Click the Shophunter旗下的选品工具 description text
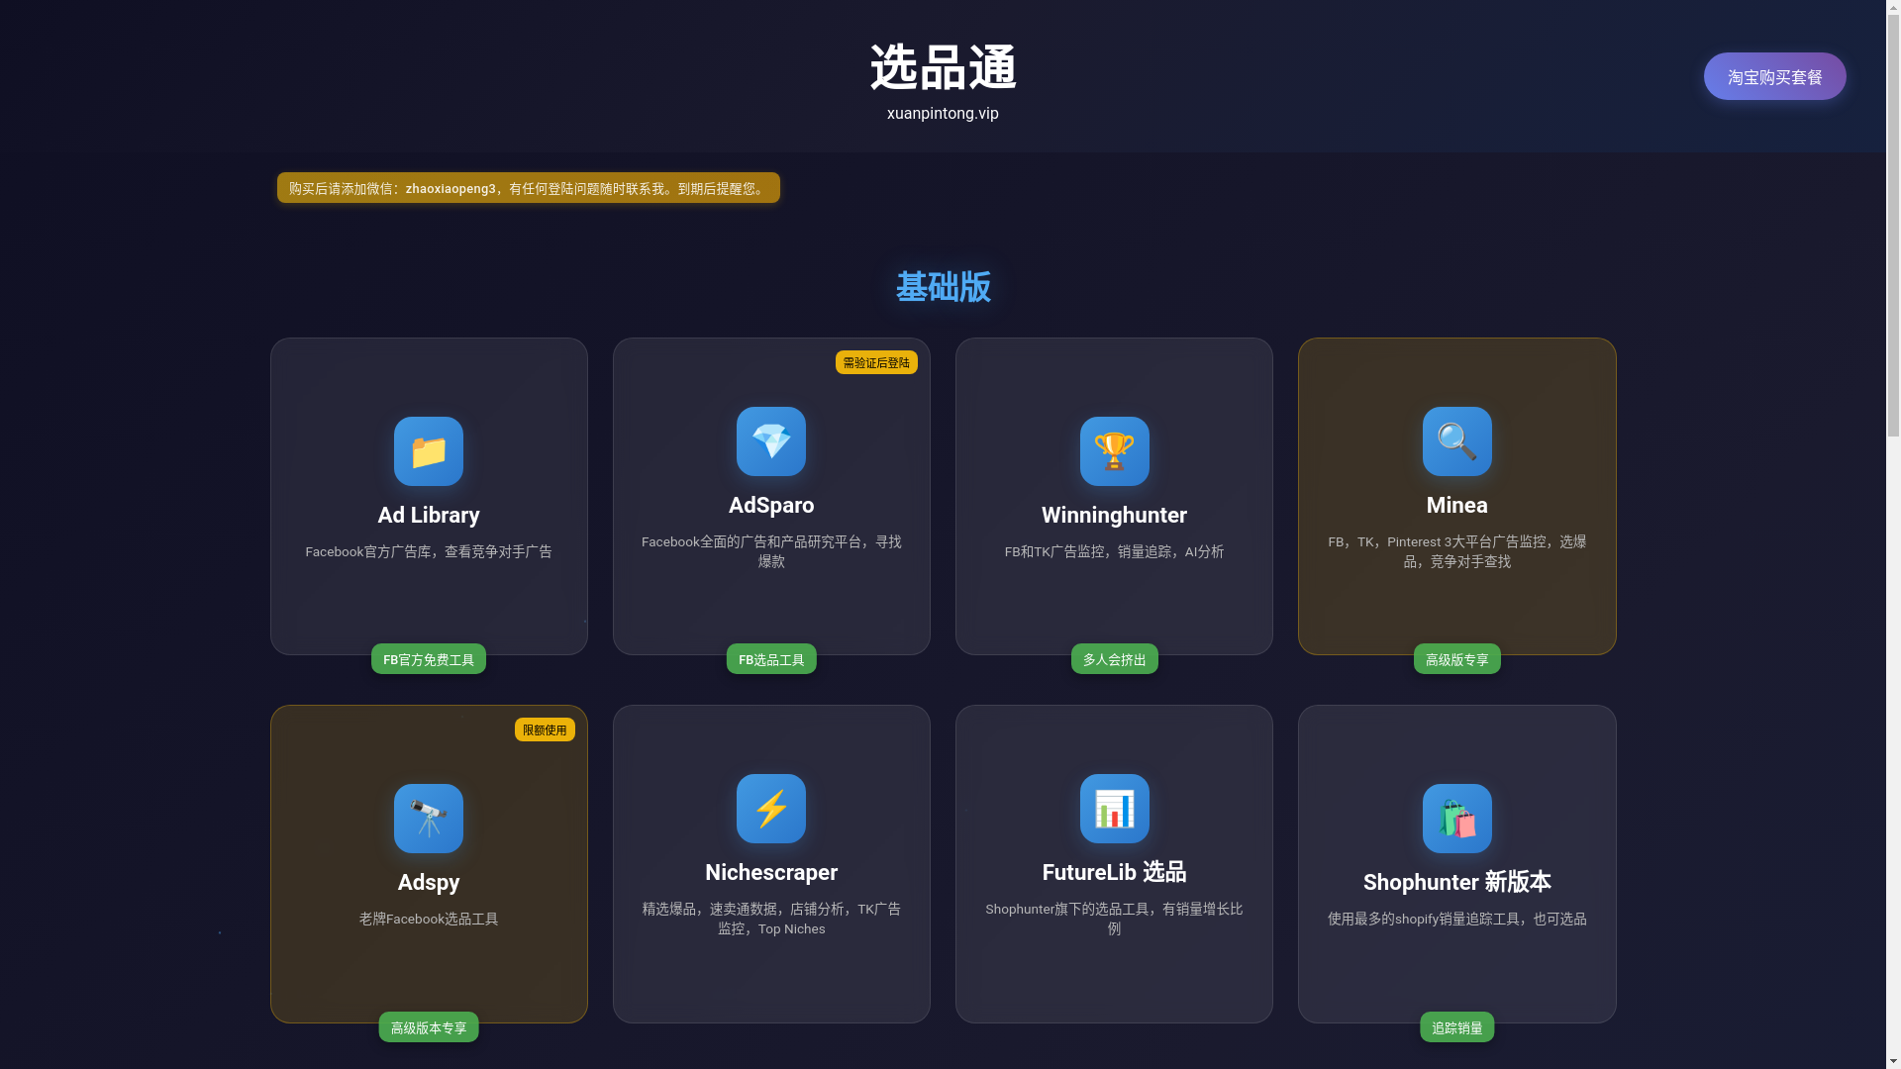The height and width of the screenshot is (1069, 1901). pyautogui.click(x=1114, y=919)
